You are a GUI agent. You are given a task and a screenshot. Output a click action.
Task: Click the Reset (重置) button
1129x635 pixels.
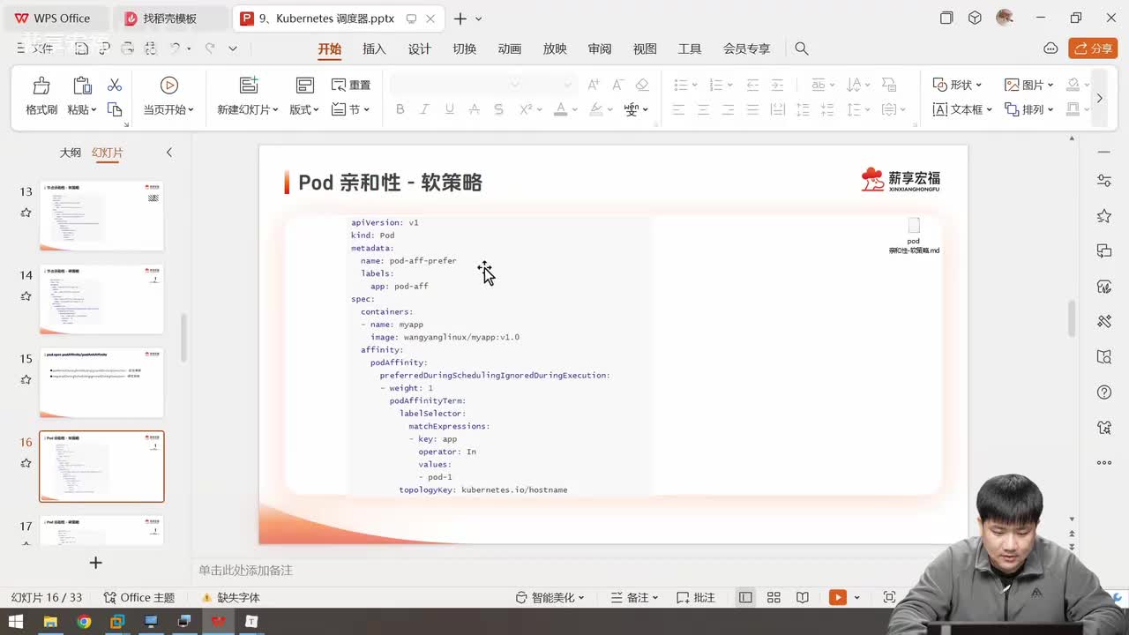(x=351, y=85)
